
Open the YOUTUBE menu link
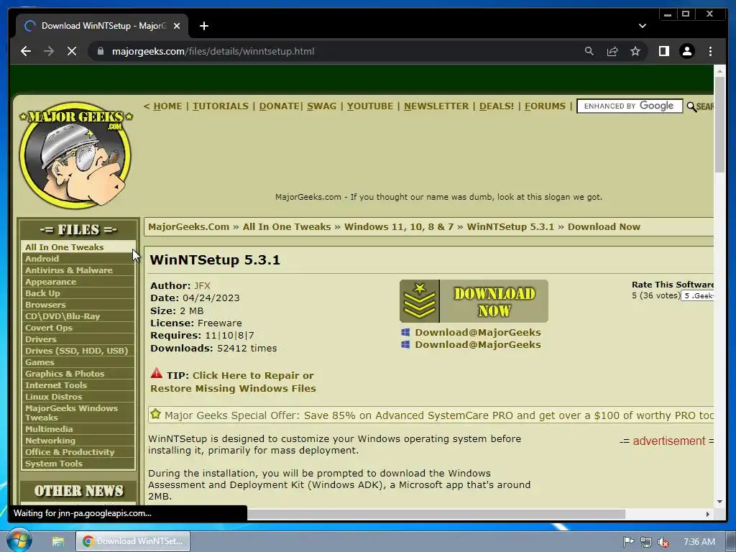coord(370,106)
